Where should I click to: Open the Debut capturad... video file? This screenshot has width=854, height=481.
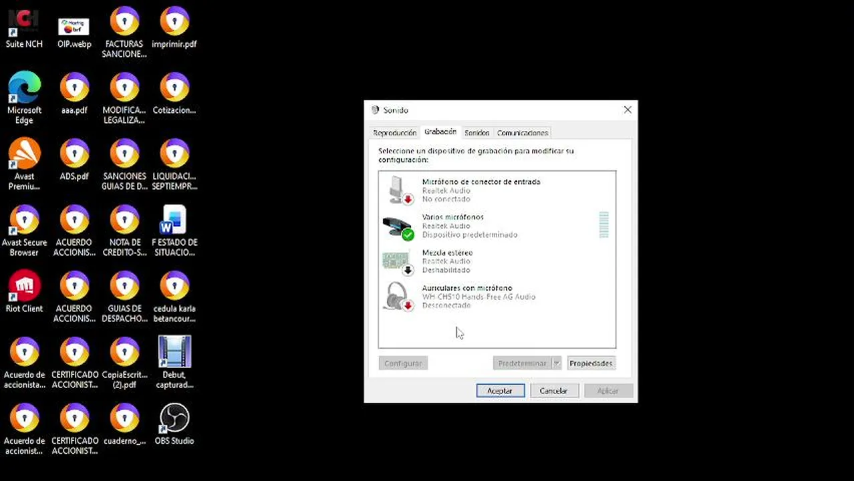pos(174,363)
